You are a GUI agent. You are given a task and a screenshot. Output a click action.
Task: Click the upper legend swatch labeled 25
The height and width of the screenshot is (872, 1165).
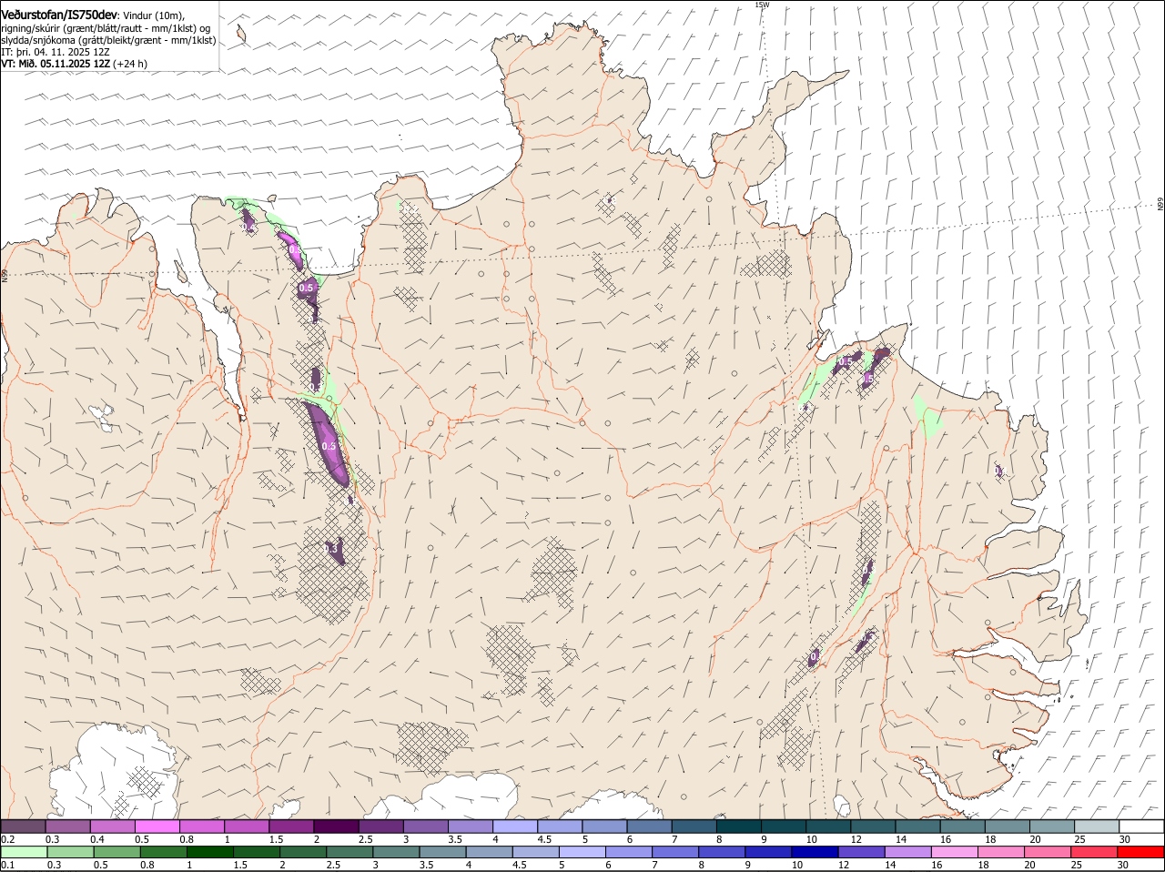click(x=1097, y=826)
